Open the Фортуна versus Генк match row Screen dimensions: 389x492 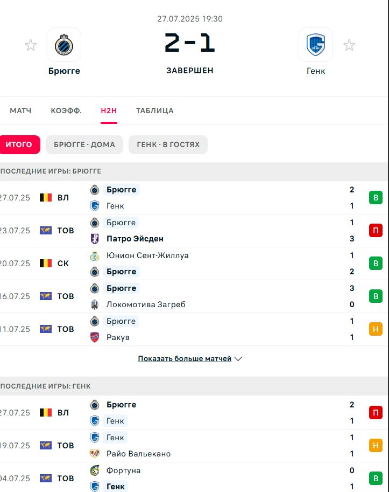pos(194,478)
